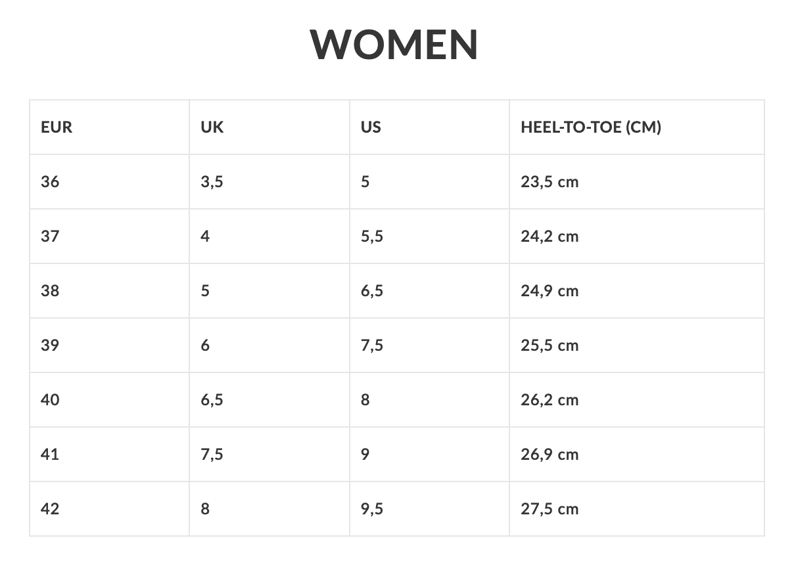
Task: Select EUR size 41 cell
Action: pyautogui.click(x=50, y=455)
